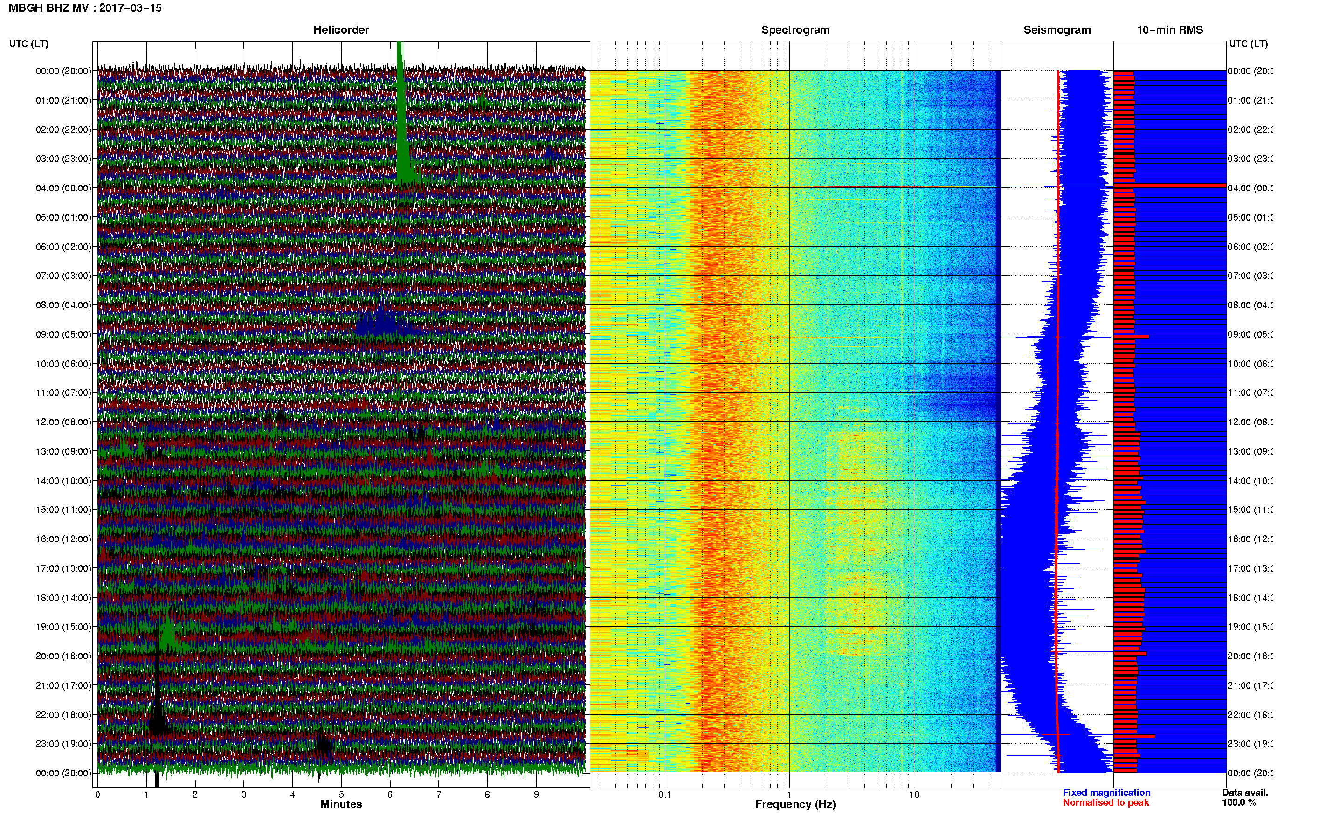Click the left '21:00 (17:00)' time label
The height and width of the screenshot is (829, 1326).
pos(63,685)
